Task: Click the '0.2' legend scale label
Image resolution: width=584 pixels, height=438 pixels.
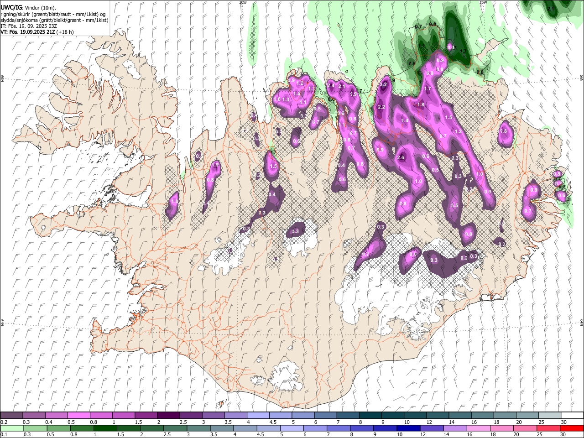Action: click(x=4, y=422)
